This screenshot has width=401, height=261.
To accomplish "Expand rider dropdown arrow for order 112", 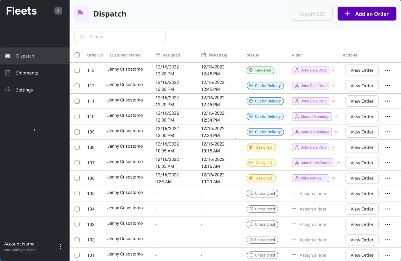I will coord(333,86).
